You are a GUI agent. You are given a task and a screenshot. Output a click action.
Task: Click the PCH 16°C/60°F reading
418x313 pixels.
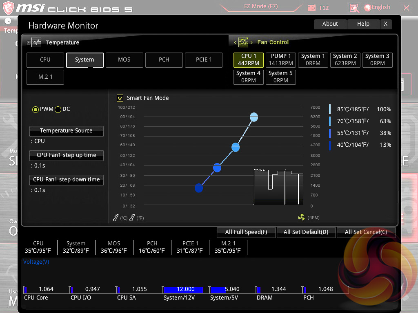(152, 247)
